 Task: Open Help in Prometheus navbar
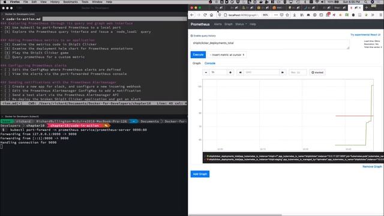click(253, 24)
